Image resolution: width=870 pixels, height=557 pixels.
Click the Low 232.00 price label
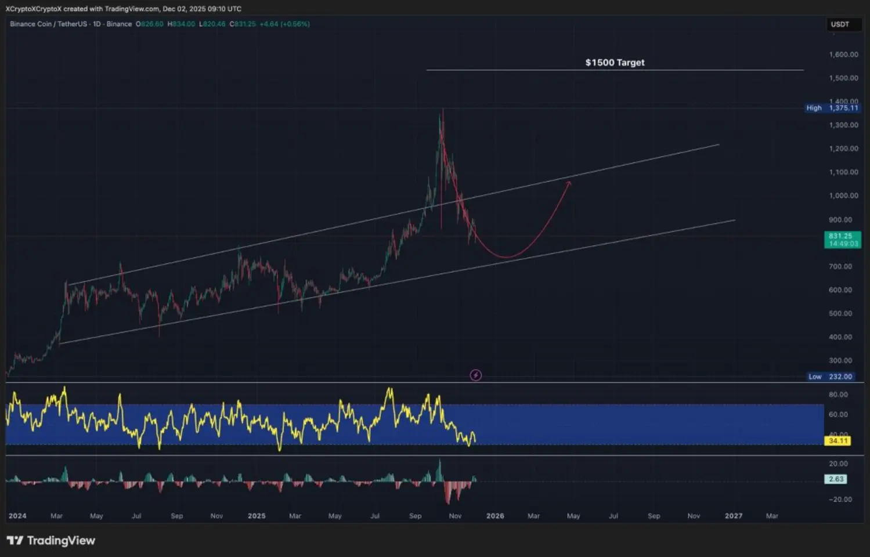pos(831,377)
